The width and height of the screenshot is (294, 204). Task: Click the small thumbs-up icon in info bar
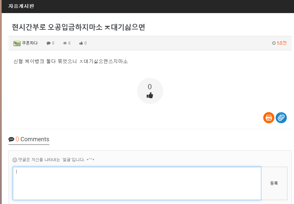(x=81, y=43)
